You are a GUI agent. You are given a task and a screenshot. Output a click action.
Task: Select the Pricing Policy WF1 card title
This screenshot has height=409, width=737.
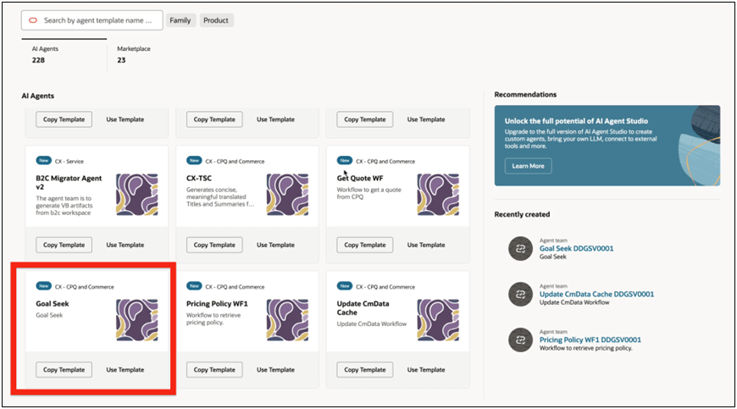[x=217, y=303]
